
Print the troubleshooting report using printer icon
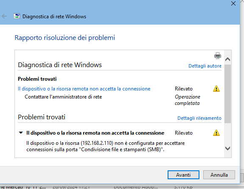[218, 56]
